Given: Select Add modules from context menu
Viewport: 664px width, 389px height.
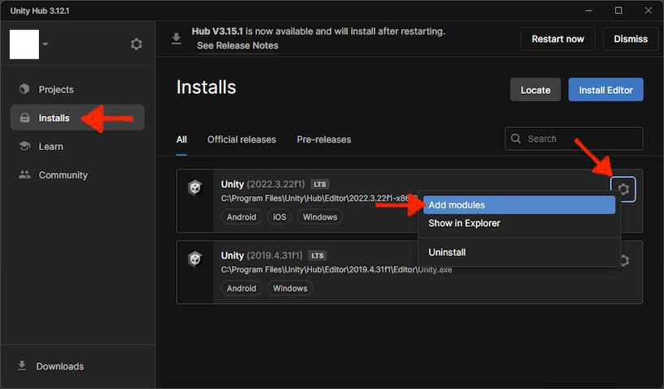Looking at the screenshot, I should [456, 205].
